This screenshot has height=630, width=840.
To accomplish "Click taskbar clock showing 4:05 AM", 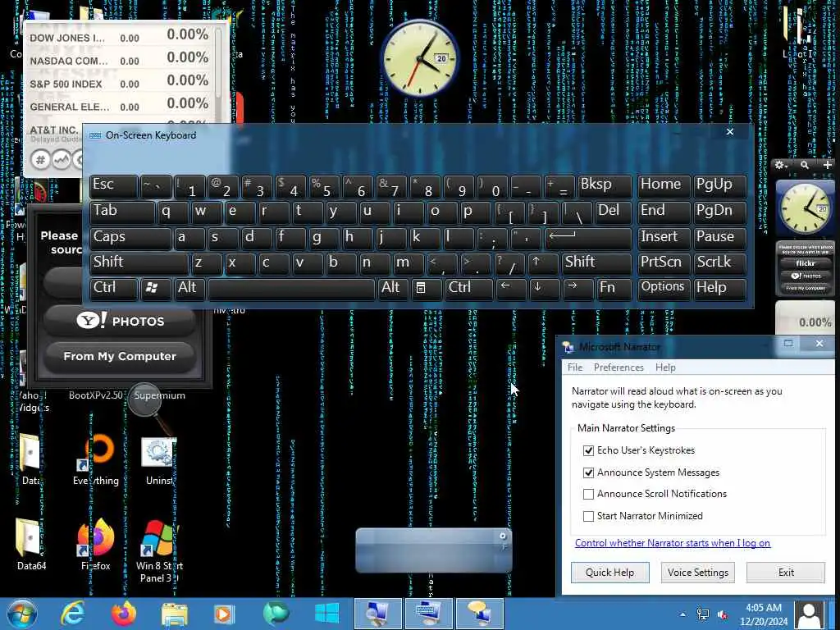I will coord(764,614).
